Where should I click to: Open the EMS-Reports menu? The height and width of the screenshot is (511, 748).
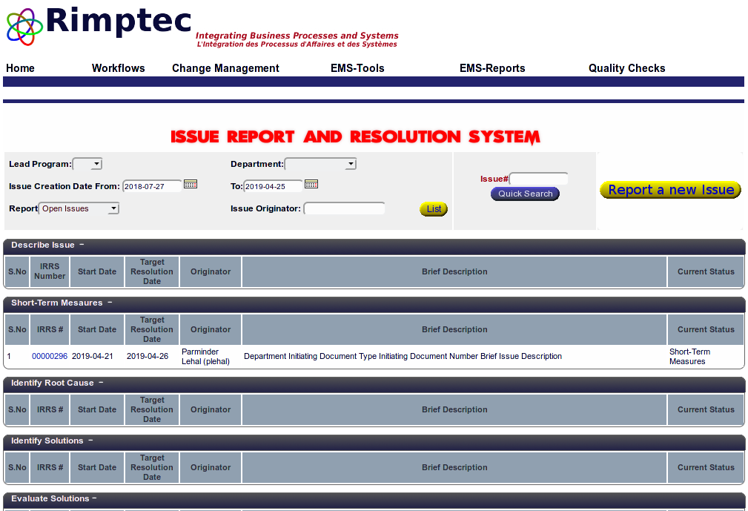492,68
